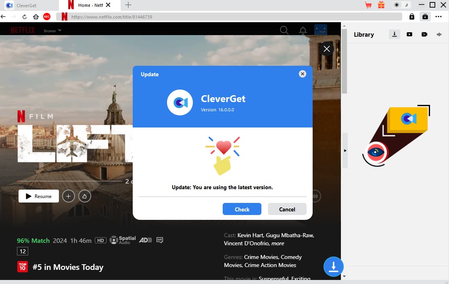The height and width of the screenshot is (284, 449).
Task: Click the 'more' cast link
Action: pyautogui.click(x=278, y=243)
